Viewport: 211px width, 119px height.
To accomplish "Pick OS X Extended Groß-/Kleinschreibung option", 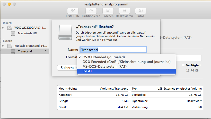I will point(126,62).
